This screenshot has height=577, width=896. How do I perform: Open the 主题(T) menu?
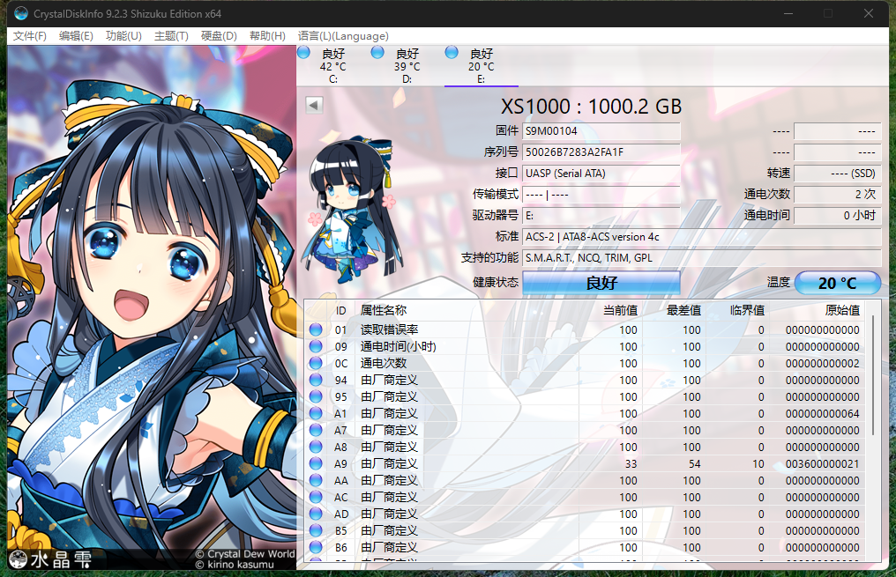tap(171, 36)
